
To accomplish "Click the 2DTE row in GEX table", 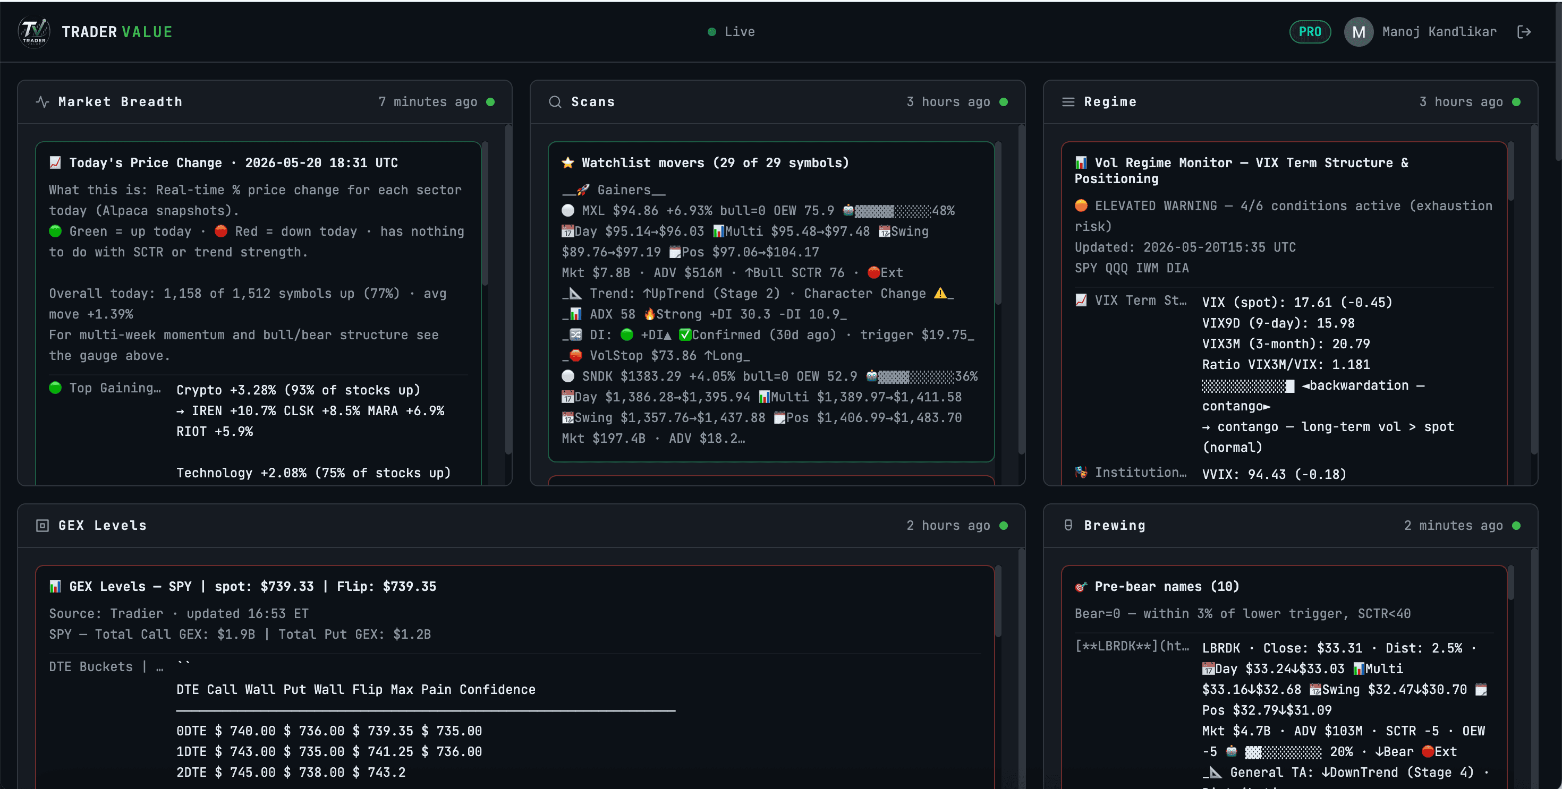I will point(291,772).
